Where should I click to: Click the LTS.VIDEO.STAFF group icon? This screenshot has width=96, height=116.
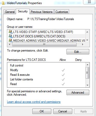tap(11, 32)
